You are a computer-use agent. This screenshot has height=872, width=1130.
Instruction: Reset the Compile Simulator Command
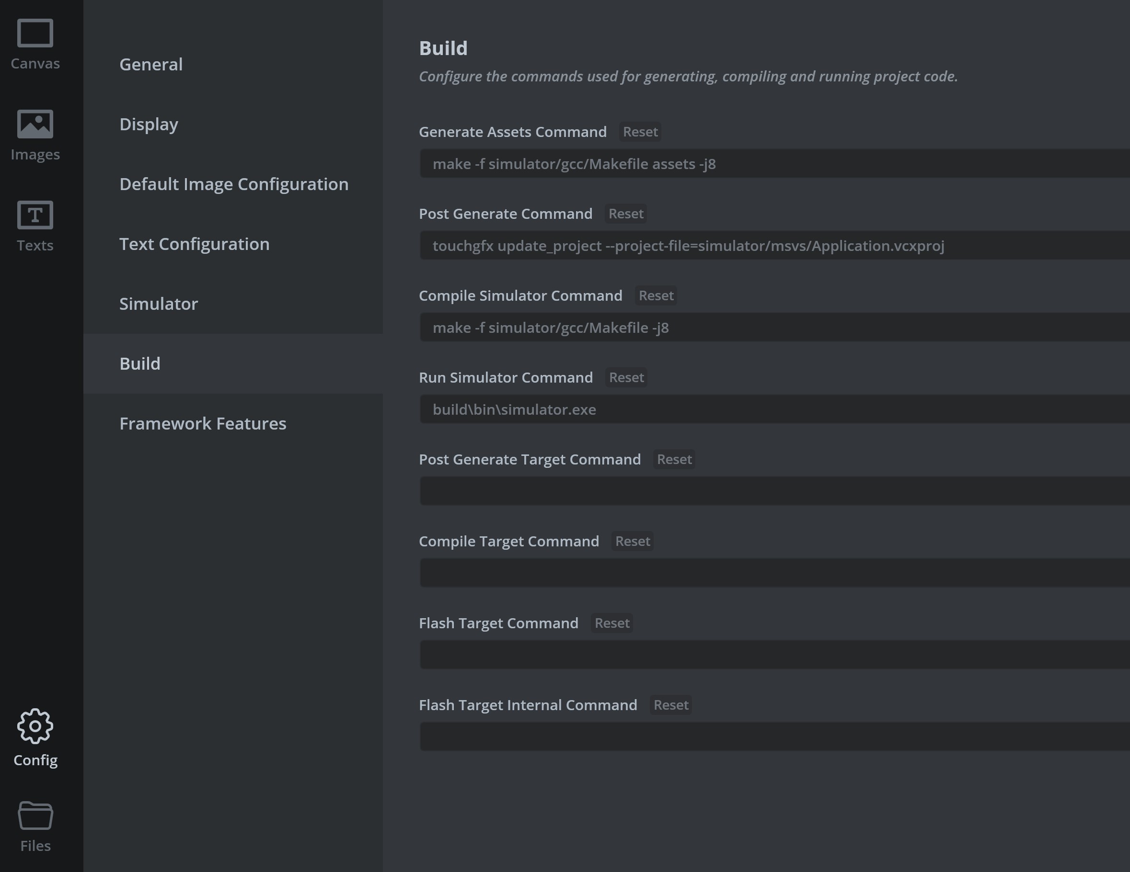pos(656,295)
